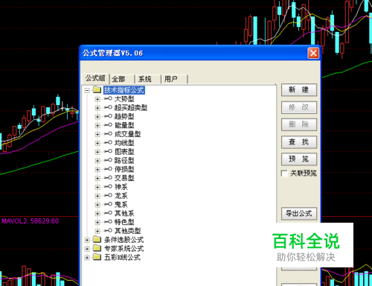Expand the 趋势型 tree node
This screenshot has height=286, width=372.
point(97,117)
